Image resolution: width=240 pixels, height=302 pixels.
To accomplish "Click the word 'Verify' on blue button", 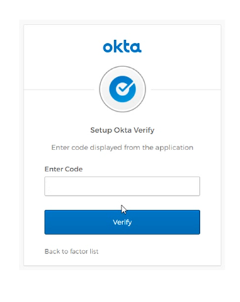I will 123,222.
